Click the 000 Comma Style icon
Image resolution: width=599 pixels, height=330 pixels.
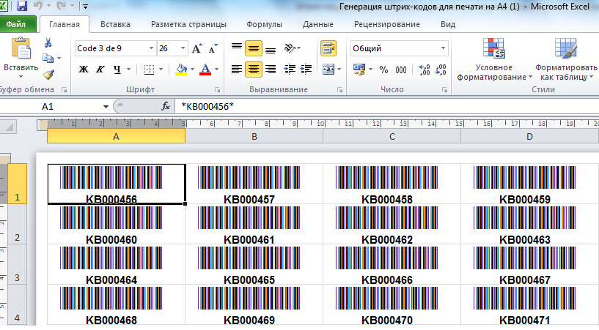click(x=401, y=70)
